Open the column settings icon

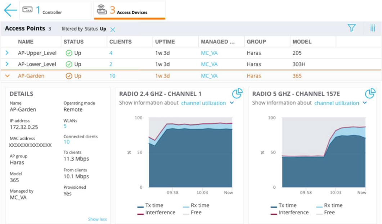pos(373,28)
